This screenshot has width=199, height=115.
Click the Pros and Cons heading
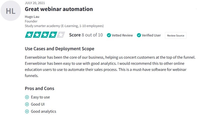tap(39, 88)
